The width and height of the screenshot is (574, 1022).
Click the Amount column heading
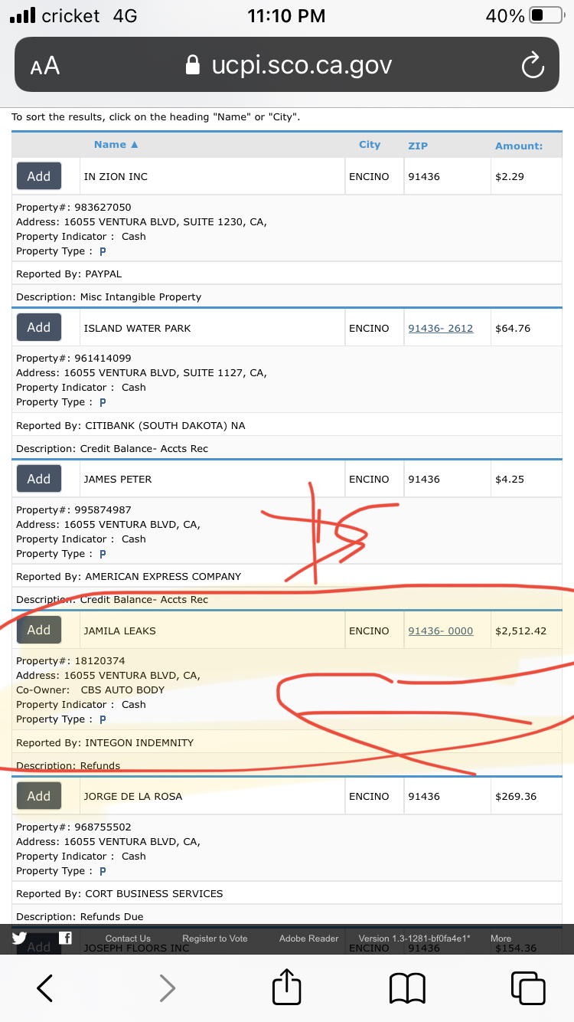pos(519,146)
